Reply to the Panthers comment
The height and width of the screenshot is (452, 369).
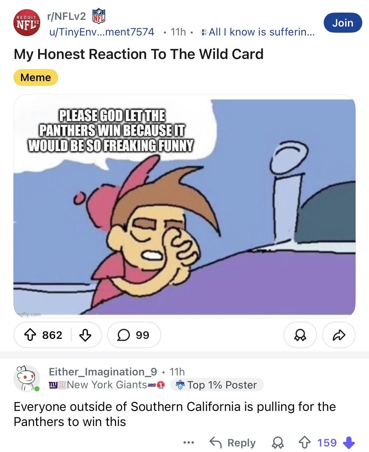coord(233,443)
